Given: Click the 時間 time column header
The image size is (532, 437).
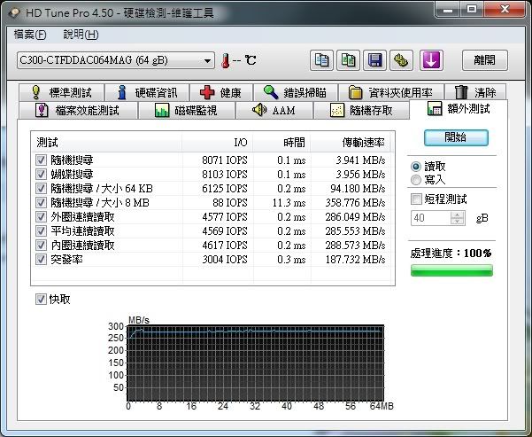Looking at the screenshot, I should (x=281, y=143).
